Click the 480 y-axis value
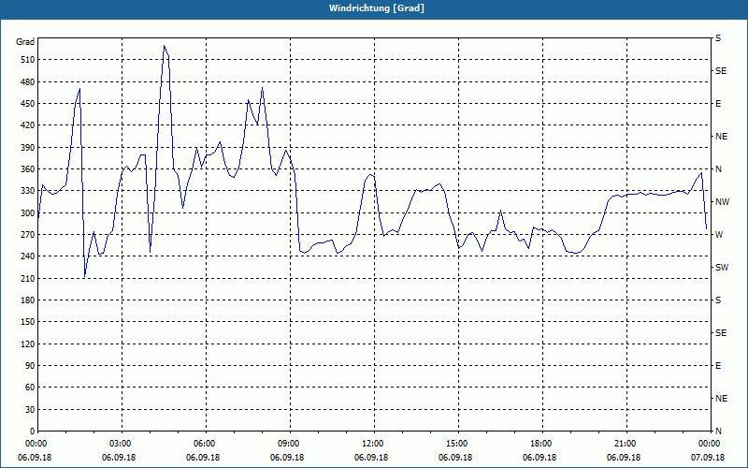 point(28,81)
